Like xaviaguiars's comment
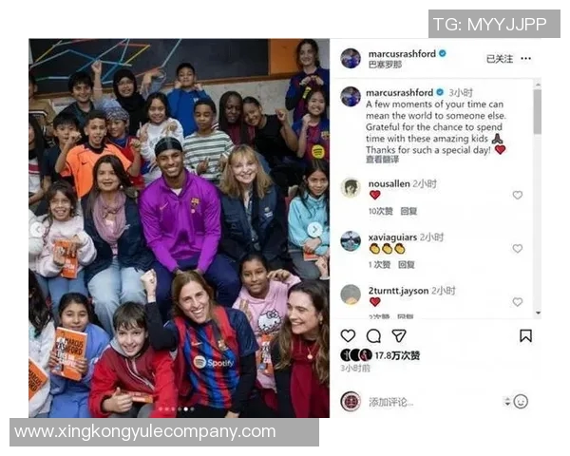570x456 pixels. coord(518,248)
